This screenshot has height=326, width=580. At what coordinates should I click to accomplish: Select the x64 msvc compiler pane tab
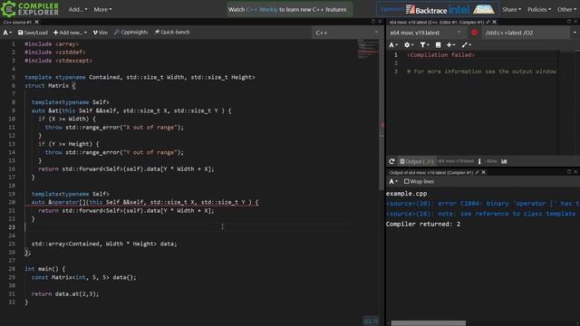click(x=436, y=22)
